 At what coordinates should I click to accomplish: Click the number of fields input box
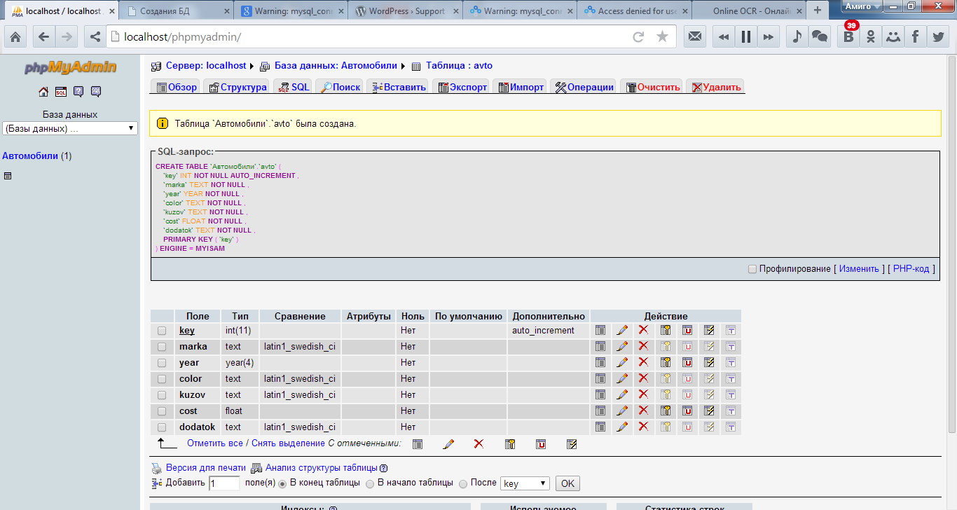coord(224,483)
